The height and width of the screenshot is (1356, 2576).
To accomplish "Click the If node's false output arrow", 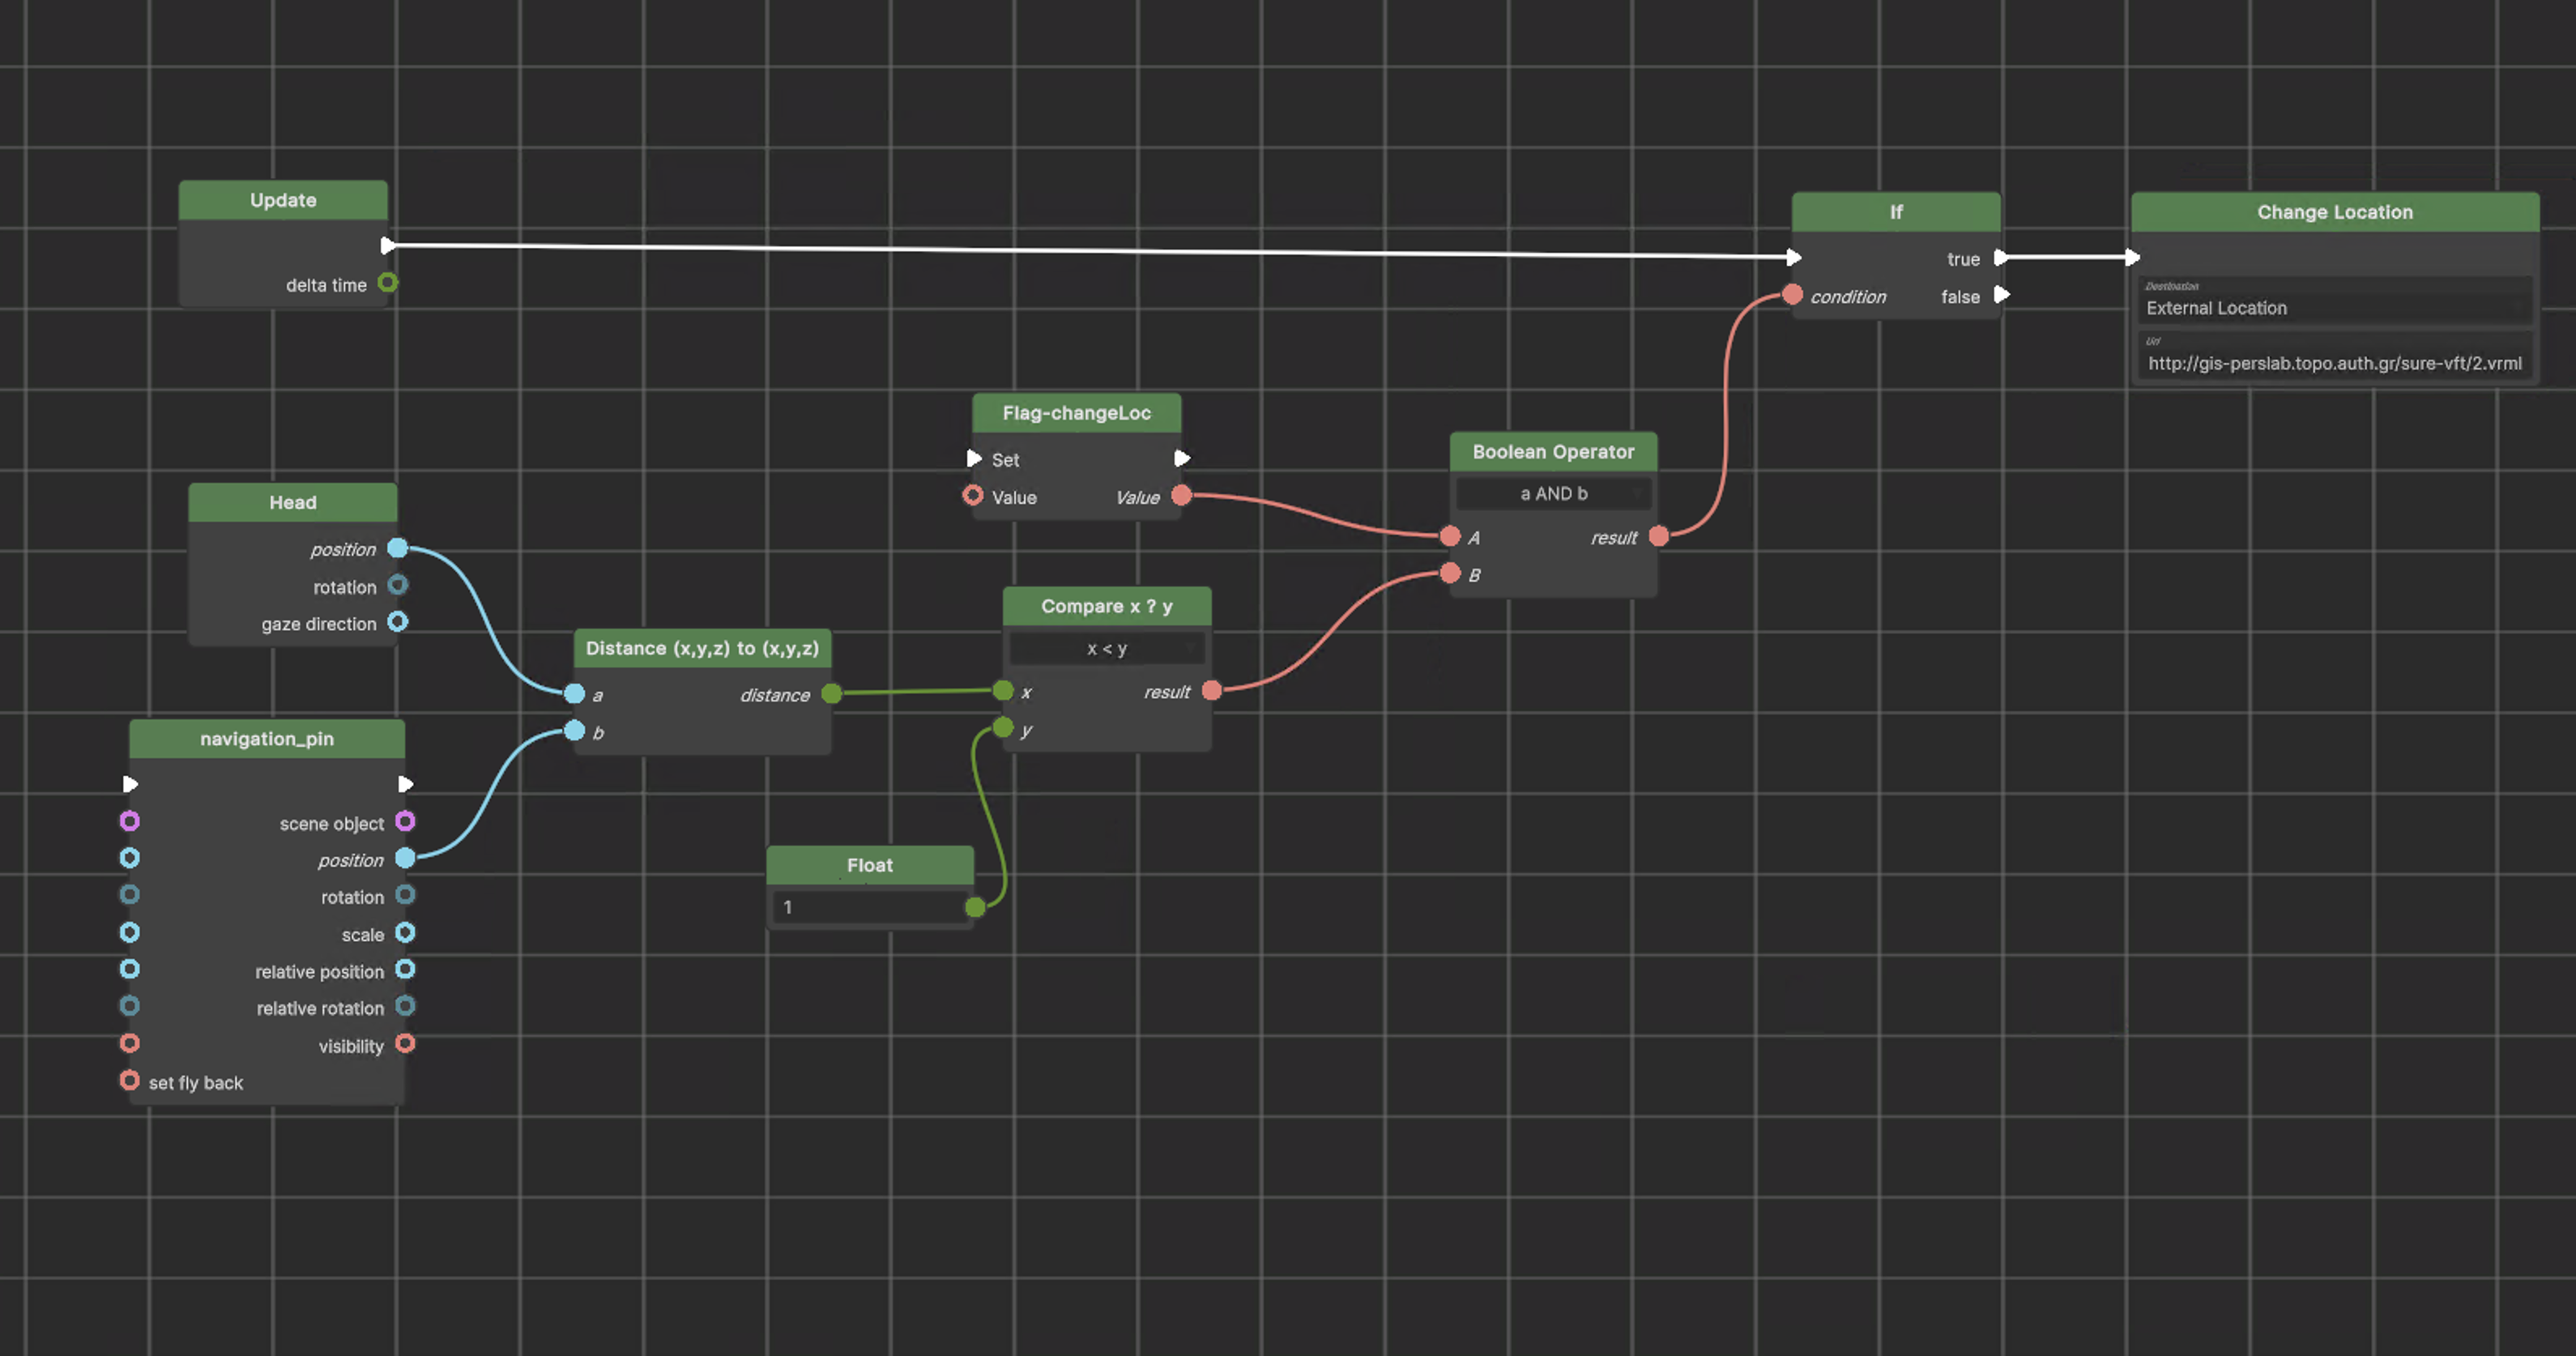I will click(x=2002, y=295).
